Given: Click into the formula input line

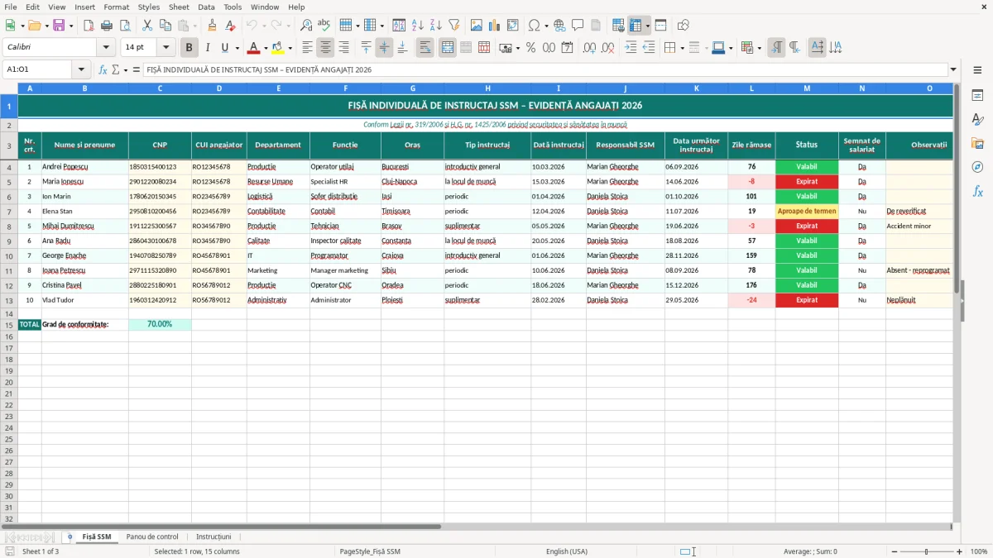Looking at the screenshot, I should pyautogui.click(x=544, y=69).
